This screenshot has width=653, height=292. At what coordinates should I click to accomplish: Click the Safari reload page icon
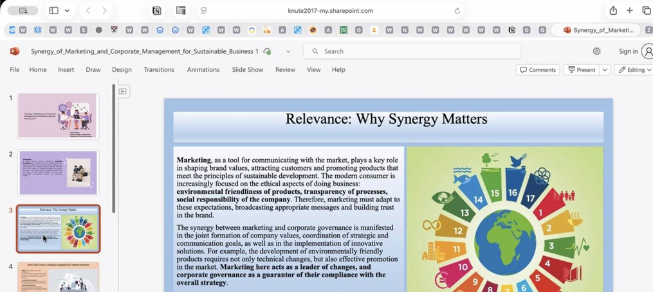click(457, 11)
